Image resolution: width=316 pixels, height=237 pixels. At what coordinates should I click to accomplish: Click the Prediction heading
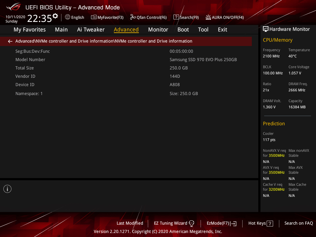pos(274,123)
